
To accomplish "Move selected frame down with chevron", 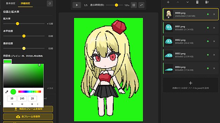I will click(187, 2).
